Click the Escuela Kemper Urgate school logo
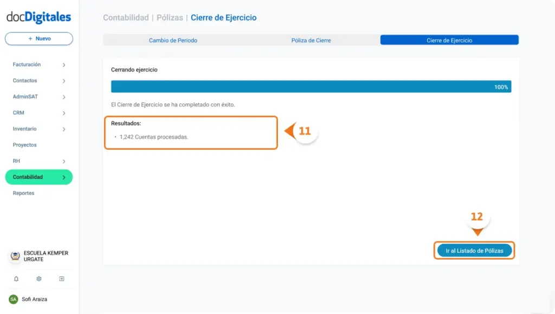 pyautogui.click(x=15, y=257)
